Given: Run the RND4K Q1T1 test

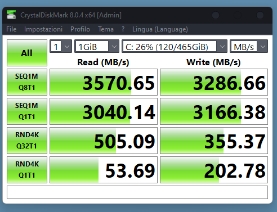Looking at the screenshot, I should 27,170.
